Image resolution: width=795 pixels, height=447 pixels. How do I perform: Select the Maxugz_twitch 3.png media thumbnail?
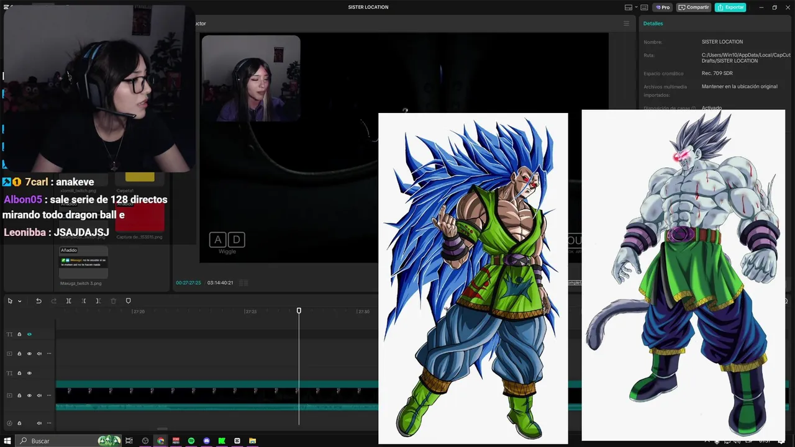click(83, 262)
